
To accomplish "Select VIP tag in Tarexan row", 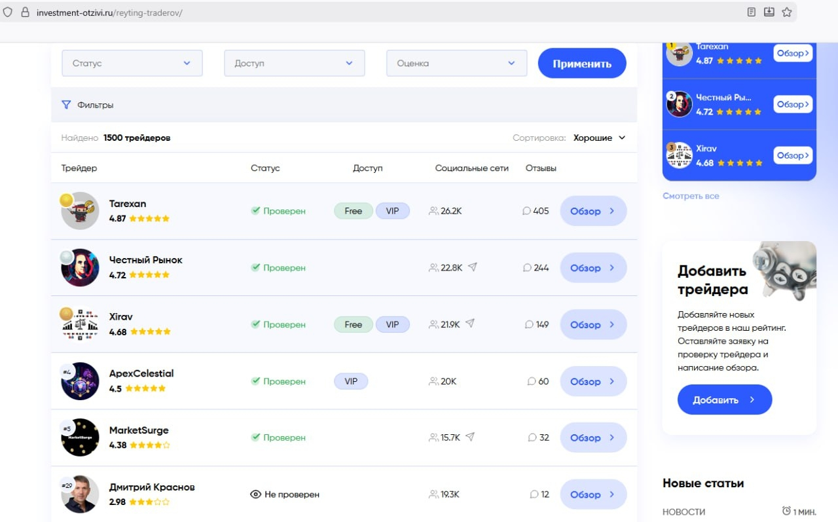I will 392,211.
